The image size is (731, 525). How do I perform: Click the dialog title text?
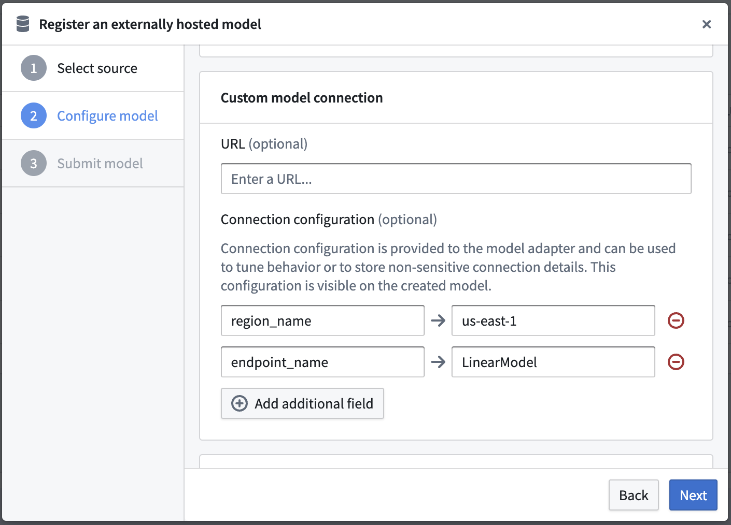coord(150,24)
